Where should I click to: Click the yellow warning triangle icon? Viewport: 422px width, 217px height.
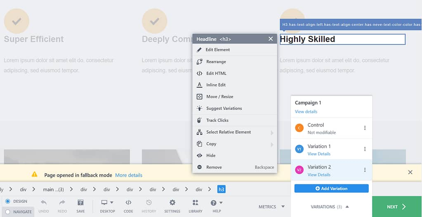(35, 174)
